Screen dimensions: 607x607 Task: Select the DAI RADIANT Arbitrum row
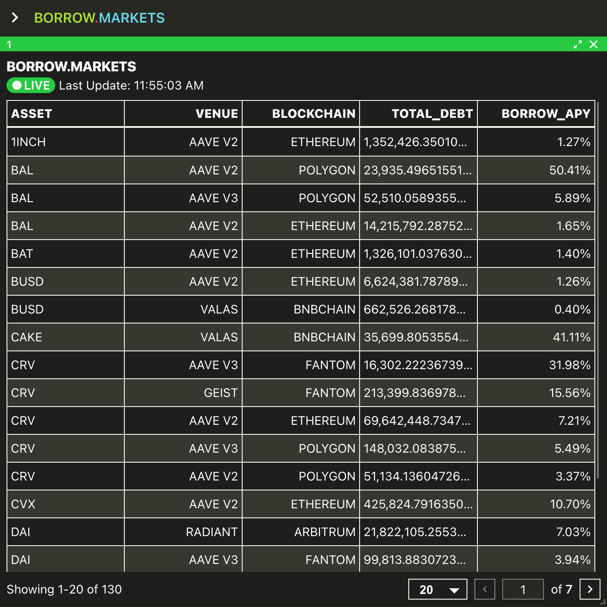301,532
